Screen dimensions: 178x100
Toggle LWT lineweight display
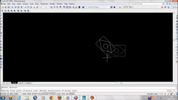click(67, 94)
